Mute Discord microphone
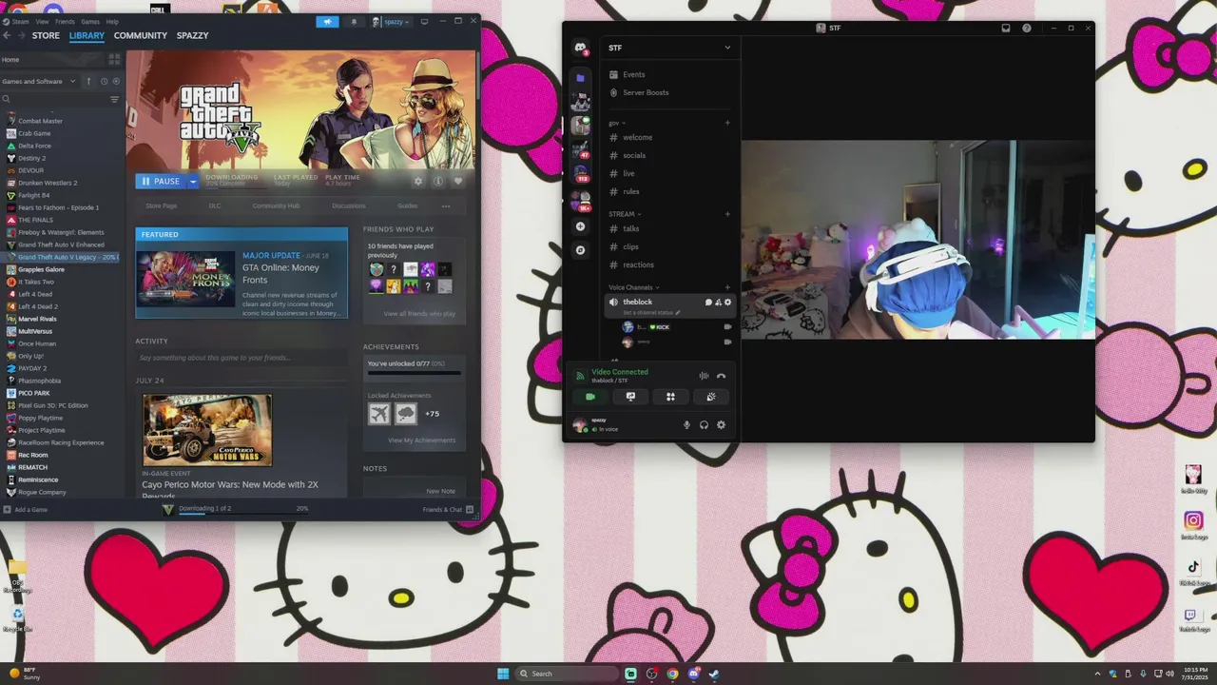The width and height of the screenshot is (1217, 685). click(686, 424)
